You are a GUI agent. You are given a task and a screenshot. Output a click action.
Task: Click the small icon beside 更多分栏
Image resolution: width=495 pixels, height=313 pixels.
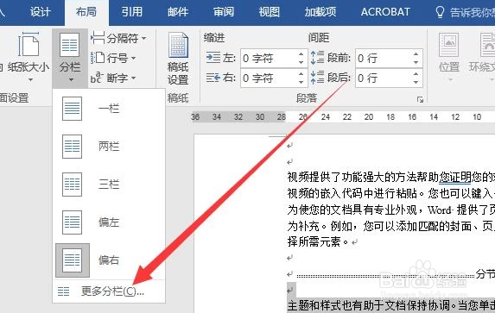point(63,291)
